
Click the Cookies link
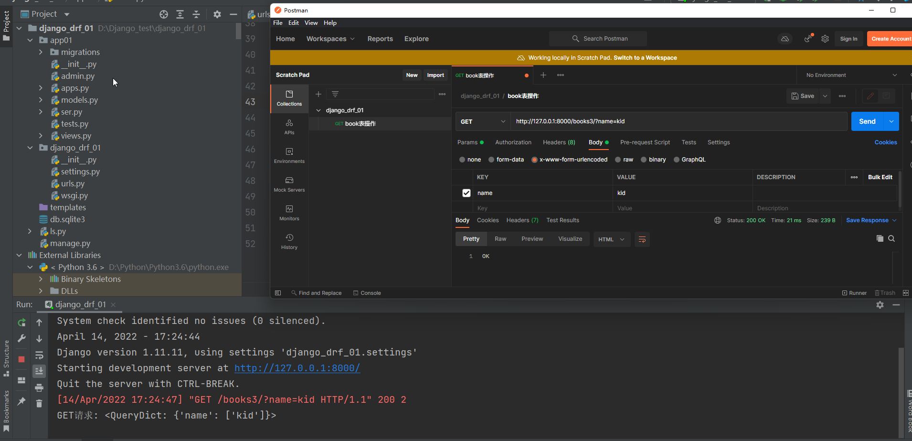pyautogui.click(x=886, y=142)
